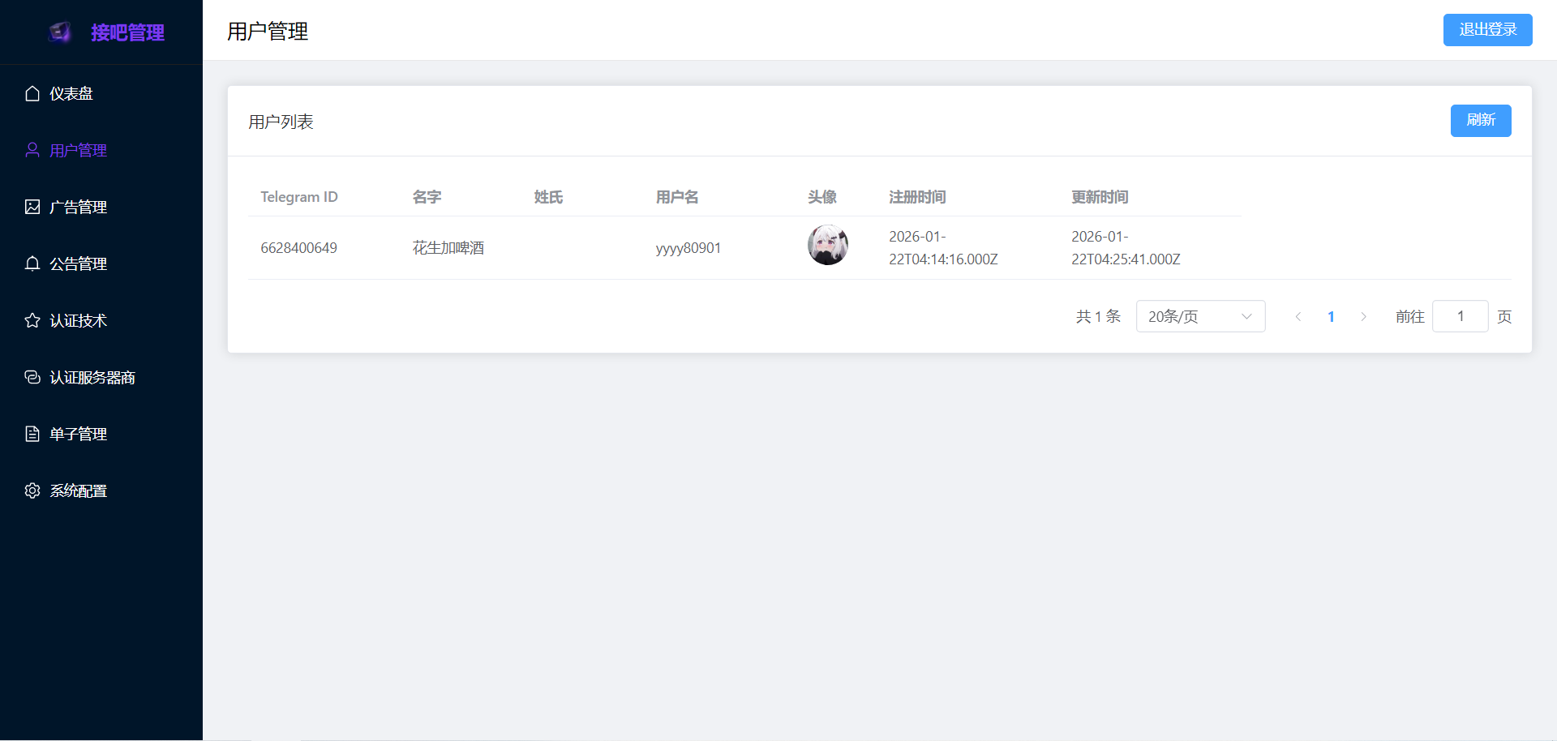Screen dimensions: 1557x741
Task: Click the gear icon beside 系统配置
Action: pos(32,491)
